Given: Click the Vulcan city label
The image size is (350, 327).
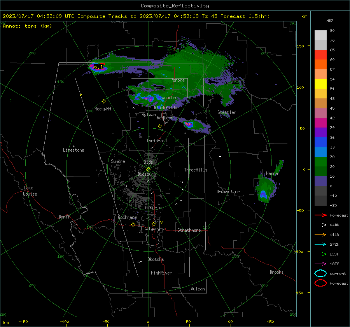Looking at the screenshot, I should [x=198, y=289].
